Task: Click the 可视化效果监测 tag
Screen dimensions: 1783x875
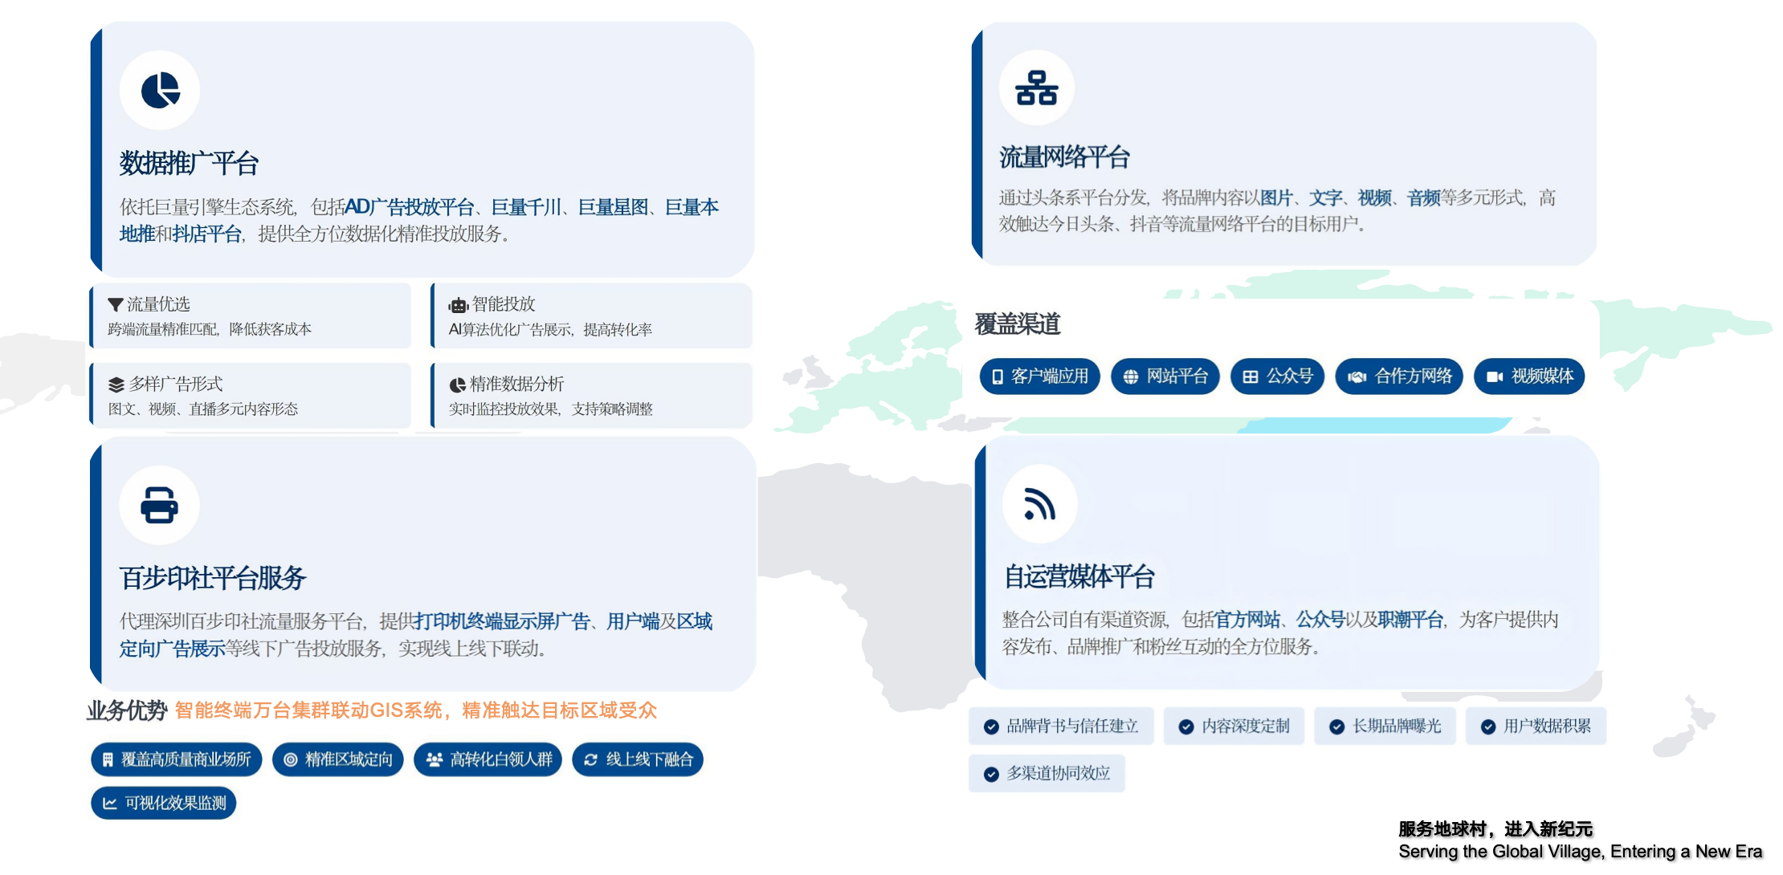Action: tap(164, 803)
